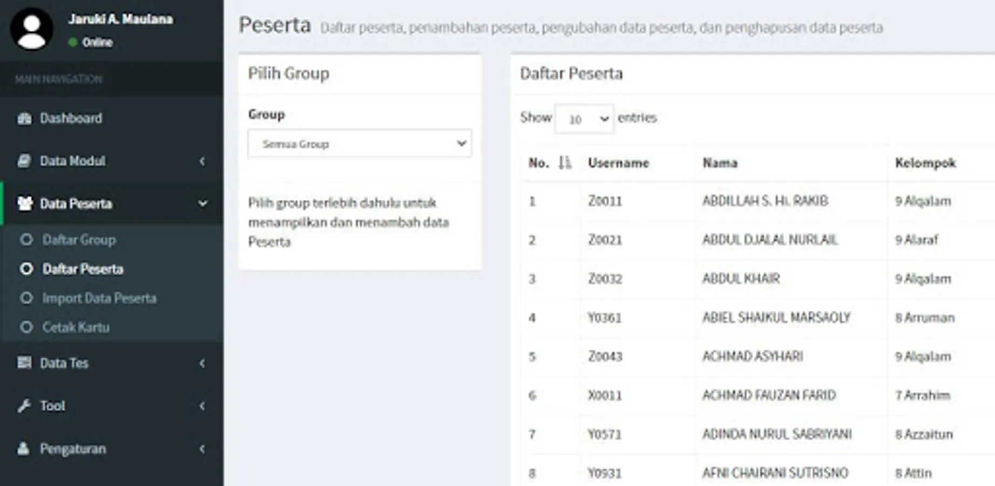Click the Data Modul book icon

pos(24,161)
